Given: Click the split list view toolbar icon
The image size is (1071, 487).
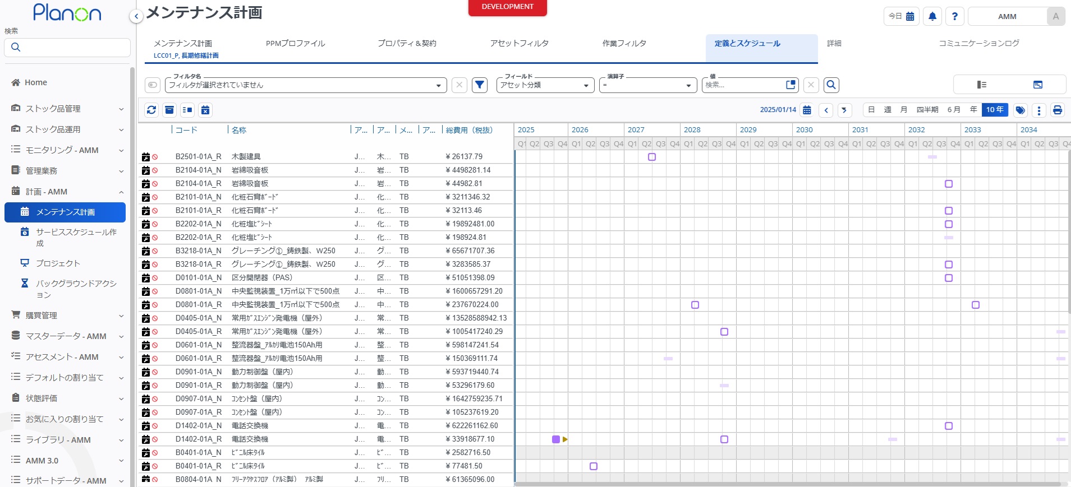Looking at the screenshot, I should click(x=187, y=110).
